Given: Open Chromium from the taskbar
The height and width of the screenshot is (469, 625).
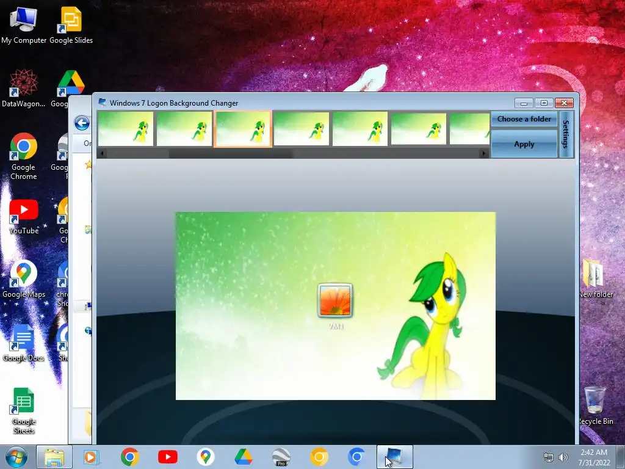Looking at the screenshot, I should 356,457.
